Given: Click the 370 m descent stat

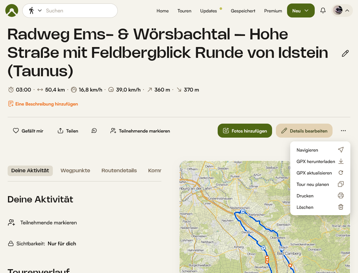Looking at the screenshot, I should pos(188,90).
